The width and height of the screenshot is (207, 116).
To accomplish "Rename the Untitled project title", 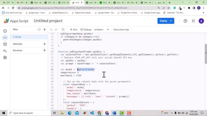I will pyautogui.click(x=48, y=21).
